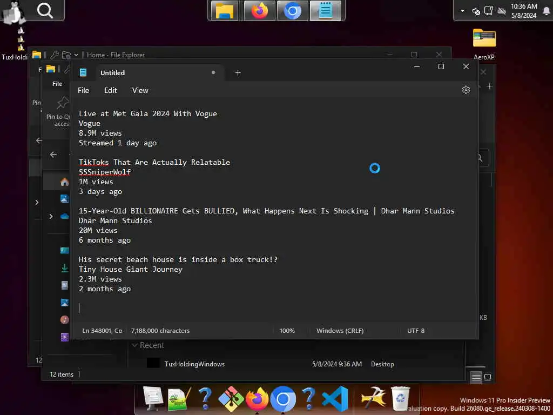Open Music note icon in Explorer sidebar
The height and width of the screenshot is (415, 553).
pyautogui.click(x=65, y=320)
